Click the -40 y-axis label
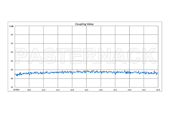 [12, 61]
